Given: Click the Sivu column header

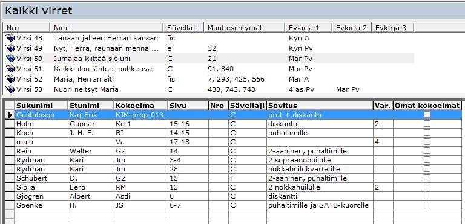Looking at the screenshot, I should coord(188,106).
